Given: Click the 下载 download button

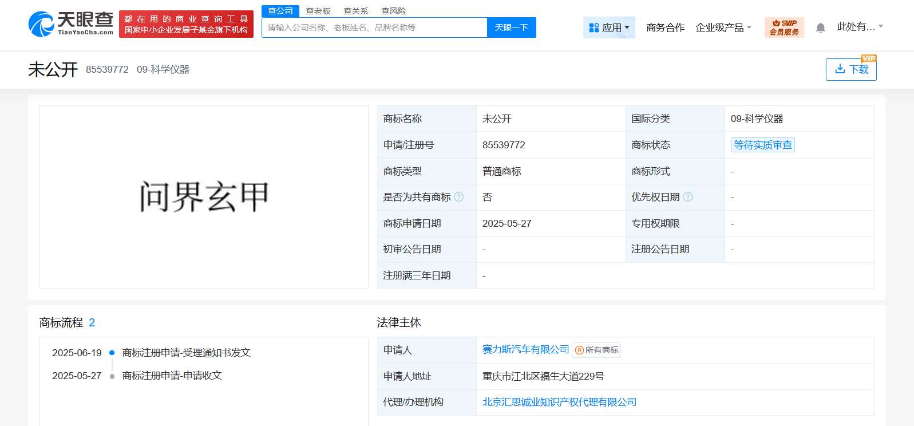Looking at the screenshot, I should (x=851, y=69).
